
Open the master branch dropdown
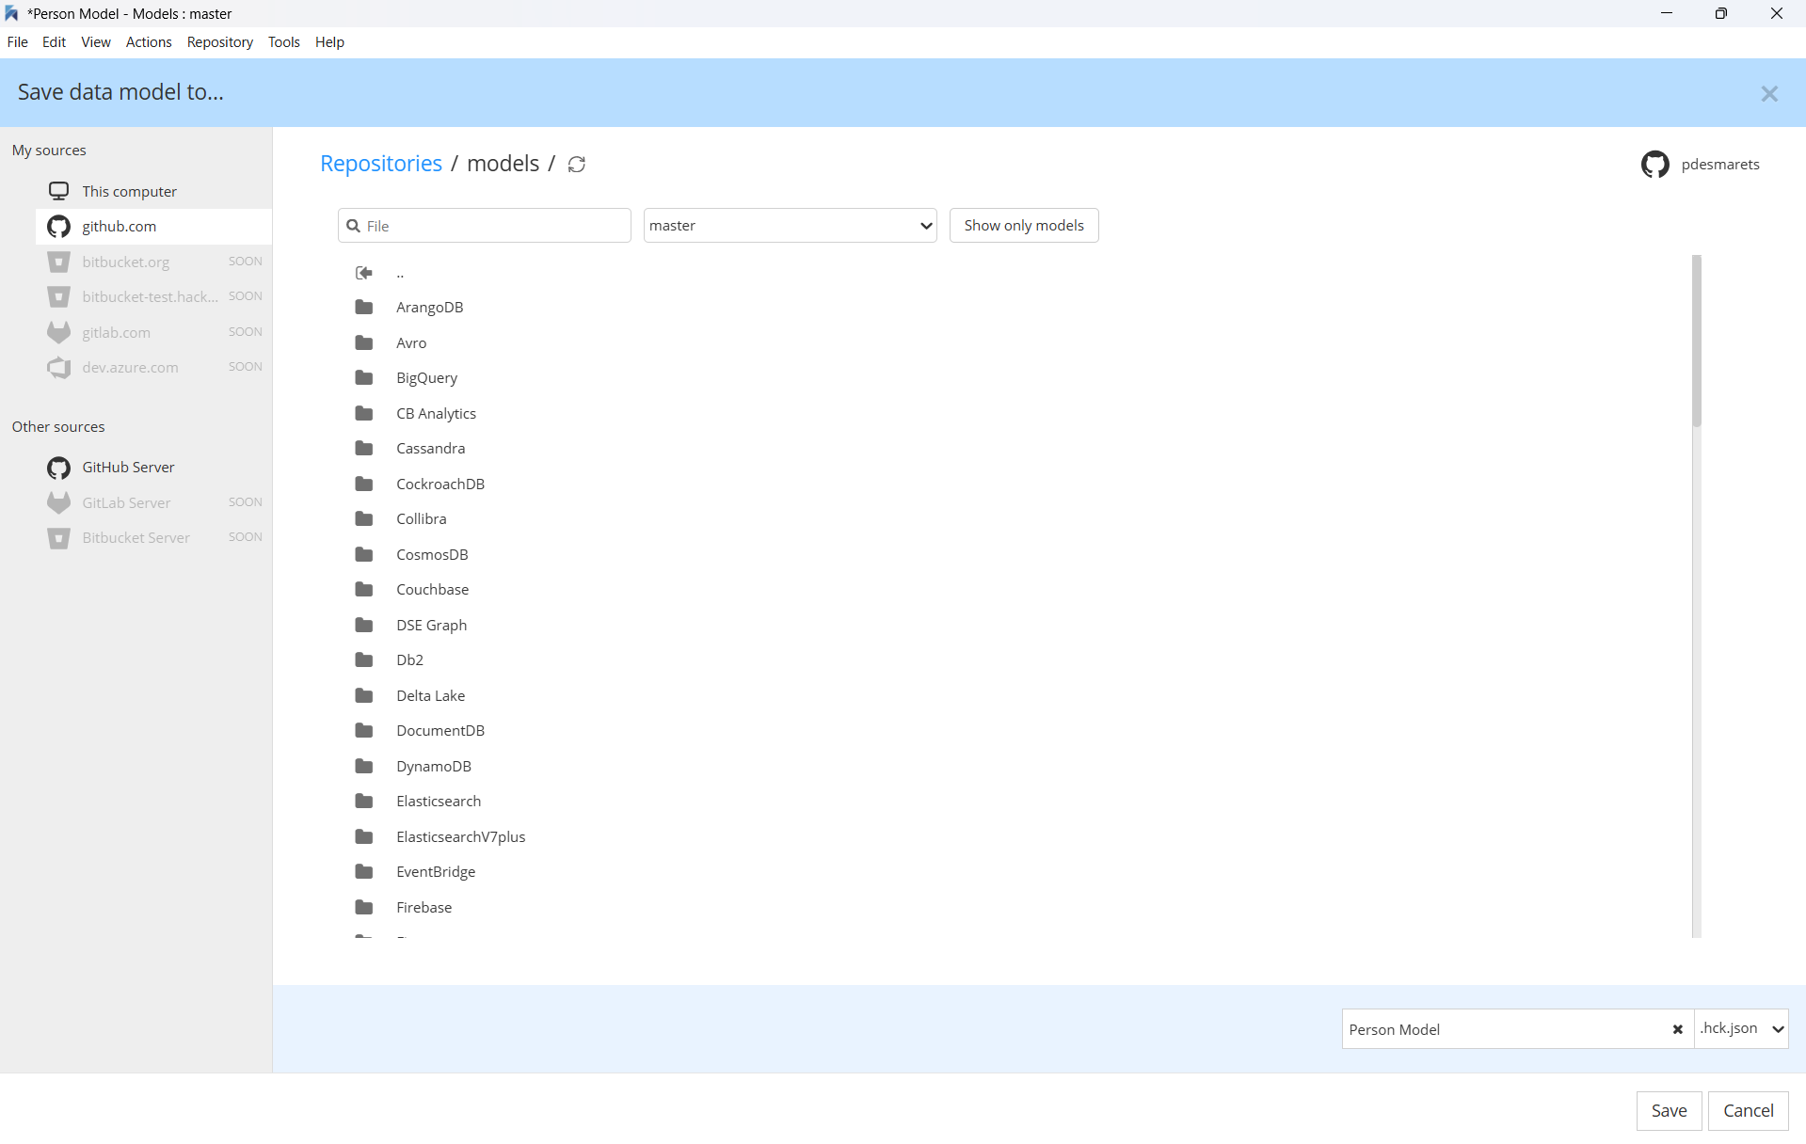[790, 226]
